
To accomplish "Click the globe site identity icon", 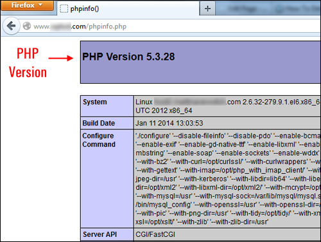I will (27, 26).
